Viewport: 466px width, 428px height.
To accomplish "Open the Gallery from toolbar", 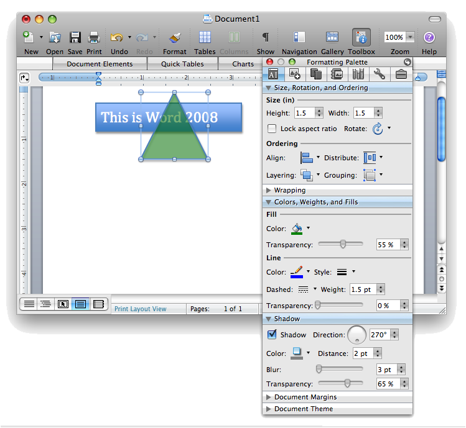I will [x=332, y=37].
